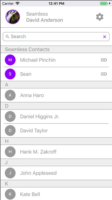
Task: Open contact David Taylor
Action: tap(56, 130)
